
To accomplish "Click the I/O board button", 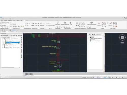I will coord(49,24).
